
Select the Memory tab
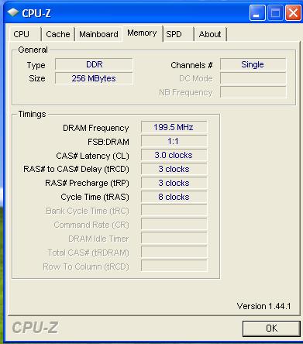[x=142, y=33]
